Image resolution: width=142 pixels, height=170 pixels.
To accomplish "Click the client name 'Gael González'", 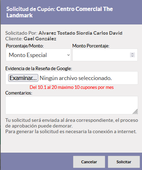I will click(x=40, y=39).
